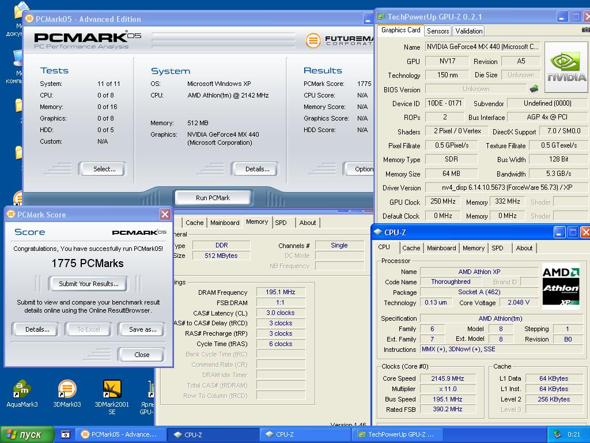Click the Channels # Single value
Screen dimensions: 590x443
[x=339, y=245]
